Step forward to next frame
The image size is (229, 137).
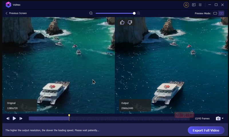[21, 118]
